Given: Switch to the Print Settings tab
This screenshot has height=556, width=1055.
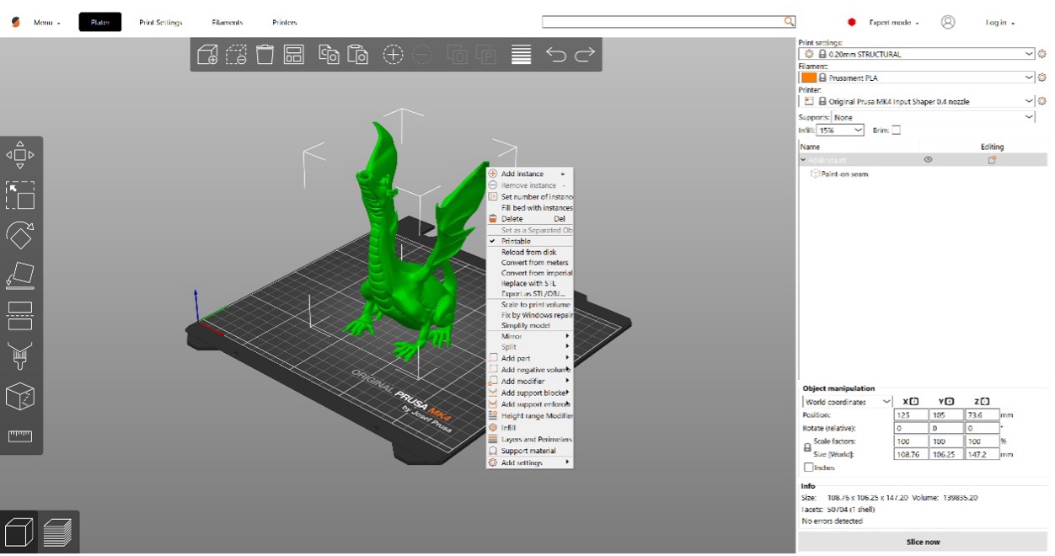Looking at the screenshot, I should click(161, 22).
